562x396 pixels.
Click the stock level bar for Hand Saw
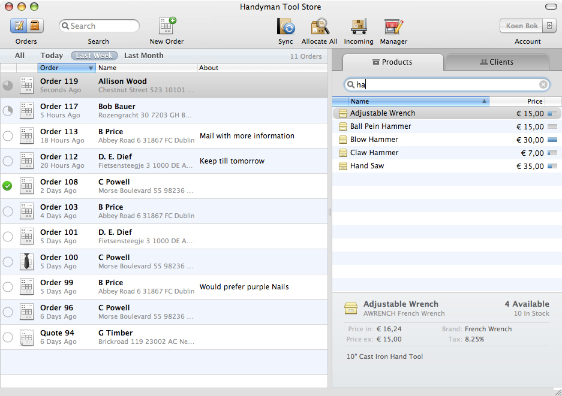tap(552, 166)
